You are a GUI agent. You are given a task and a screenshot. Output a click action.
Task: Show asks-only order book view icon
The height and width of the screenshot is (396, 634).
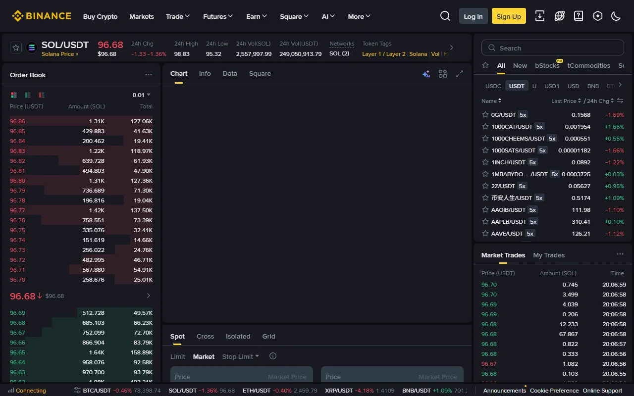[42, 95]
